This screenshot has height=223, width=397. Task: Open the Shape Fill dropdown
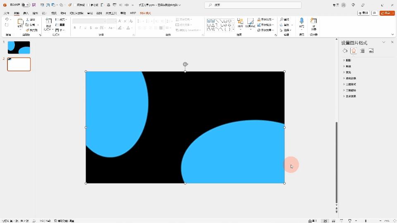click(x=265, y=19)
